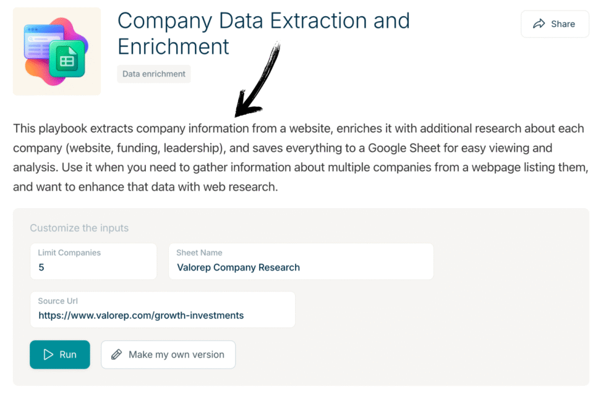
Task: Select the Data enrichment tag
Action: [x=153, y=73]
